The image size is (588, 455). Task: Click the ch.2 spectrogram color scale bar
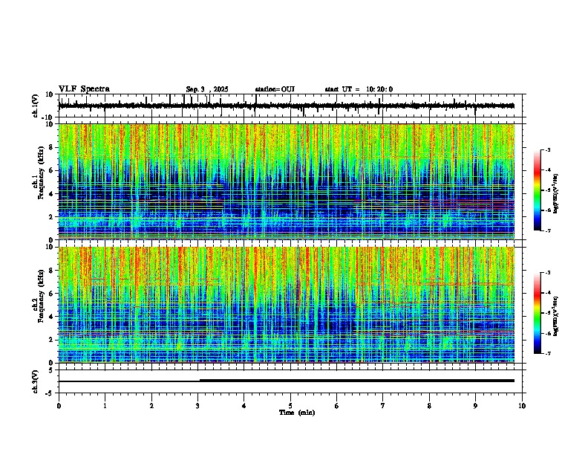[x=538, y=313]
